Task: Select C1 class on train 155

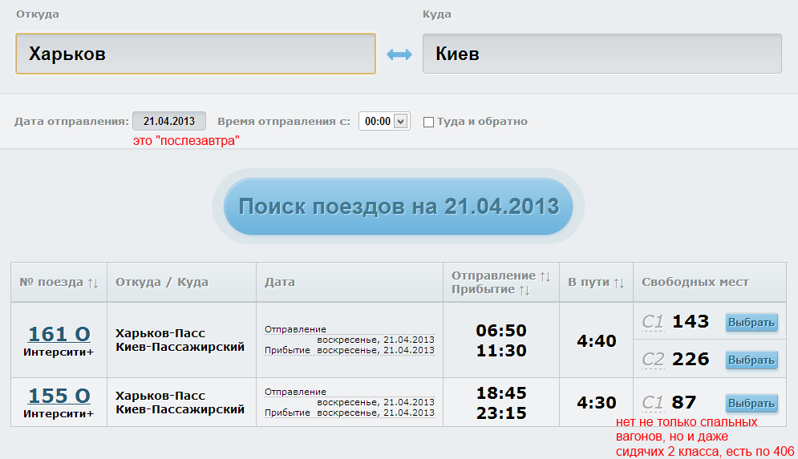Action: (x=751, y=403)
